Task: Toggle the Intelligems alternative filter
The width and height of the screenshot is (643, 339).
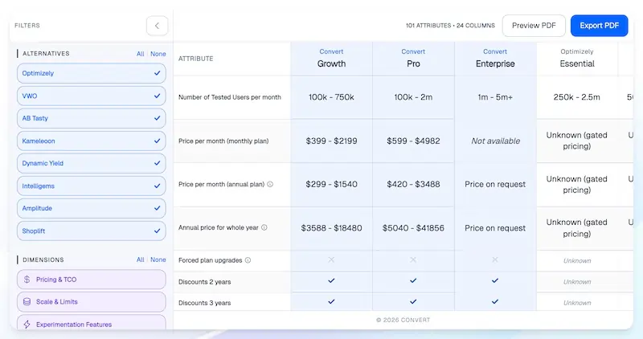Action: pos(92,186)
